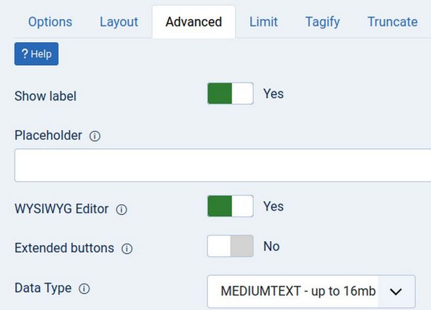Toggle the Show label switch
The image size is (431, 310).
tap(230, 94)
